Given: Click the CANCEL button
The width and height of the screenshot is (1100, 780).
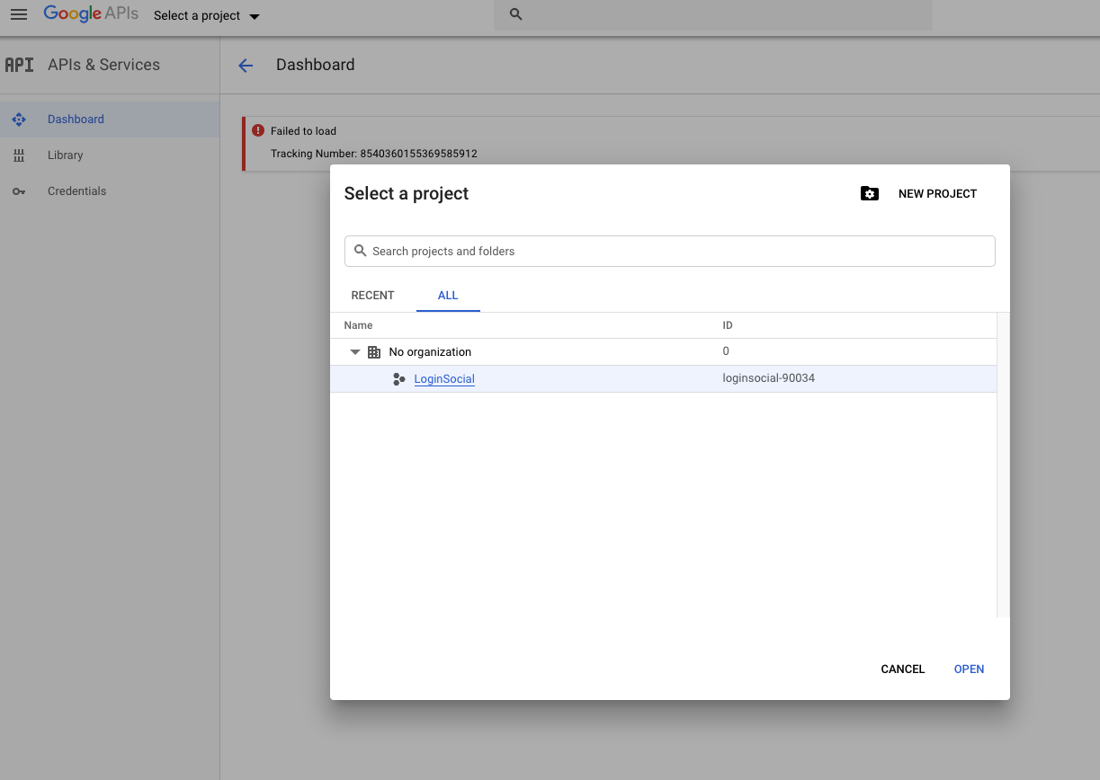Looking at the screenshot, I should point(902,669).
